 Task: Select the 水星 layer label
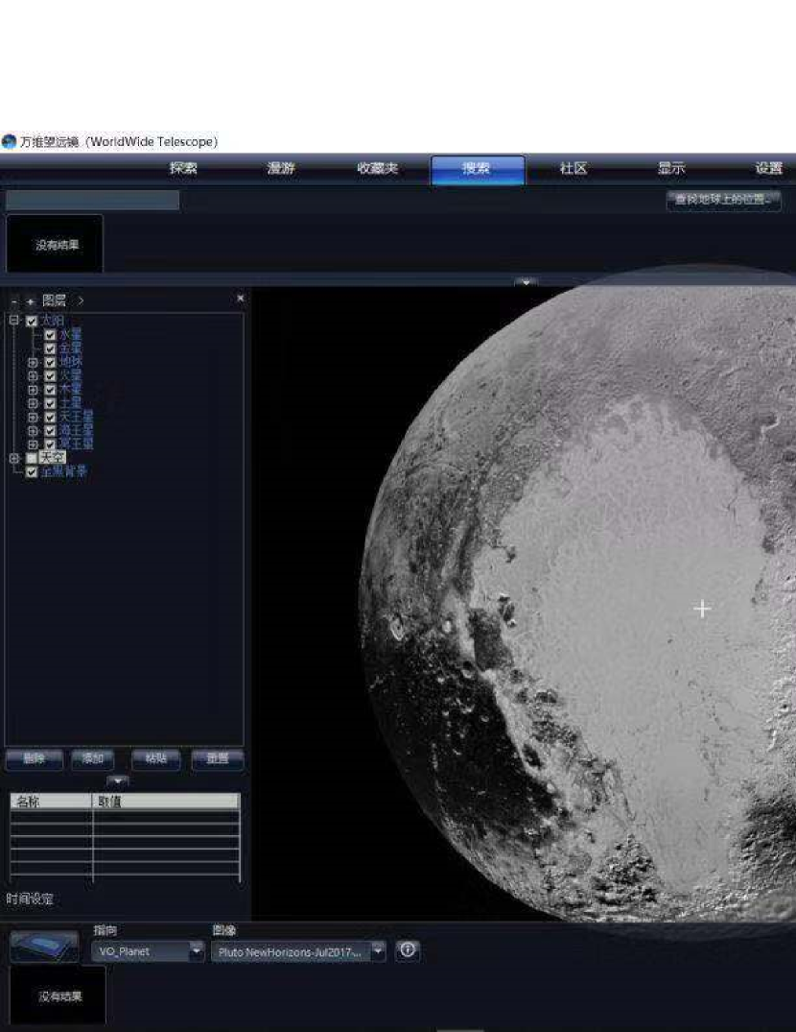[70, 335]
